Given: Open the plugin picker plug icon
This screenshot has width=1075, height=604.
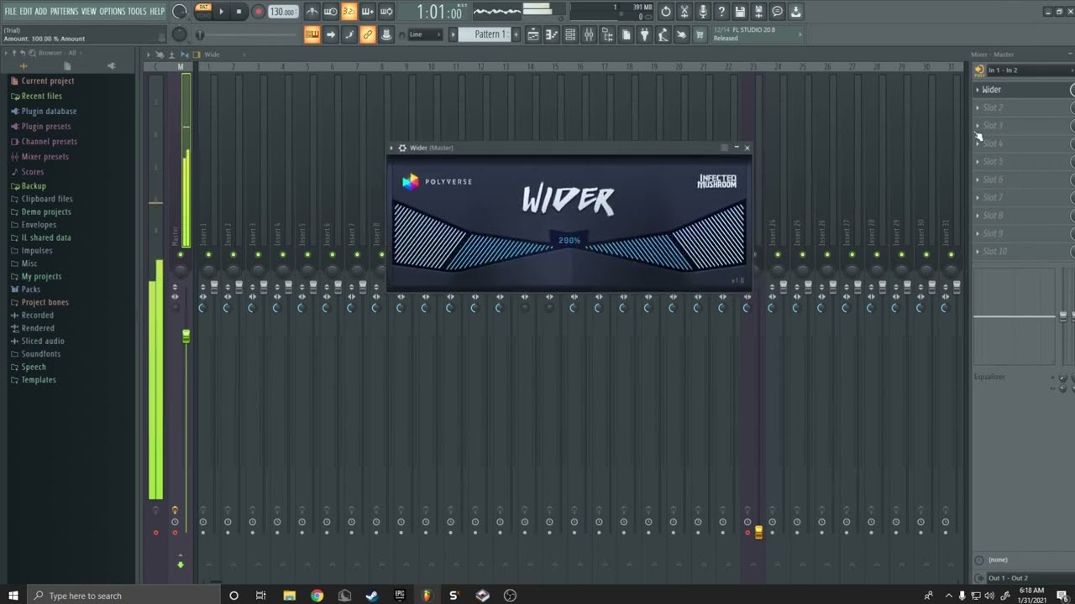Looking at the screenshot, I should (x=644, y=34).
